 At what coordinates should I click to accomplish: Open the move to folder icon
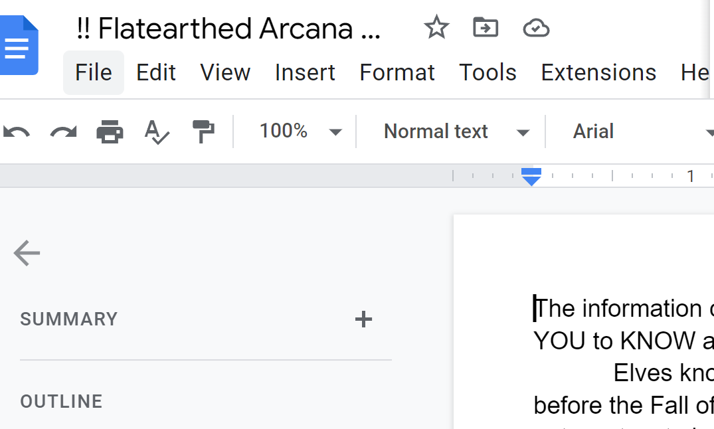[486, 27]
